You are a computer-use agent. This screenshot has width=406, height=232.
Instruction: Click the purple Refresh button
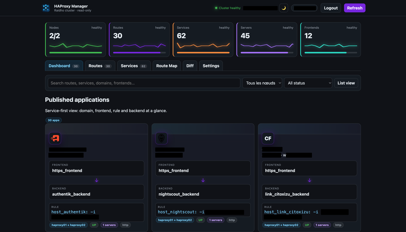[355, 8]
